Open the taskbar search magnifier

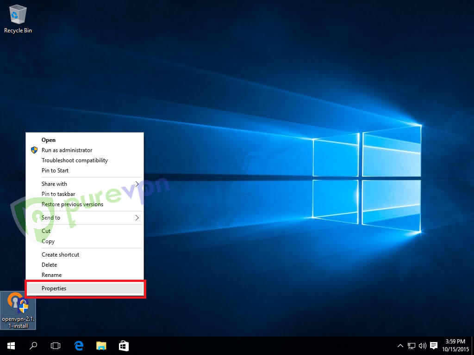click(x=33, y=346)
